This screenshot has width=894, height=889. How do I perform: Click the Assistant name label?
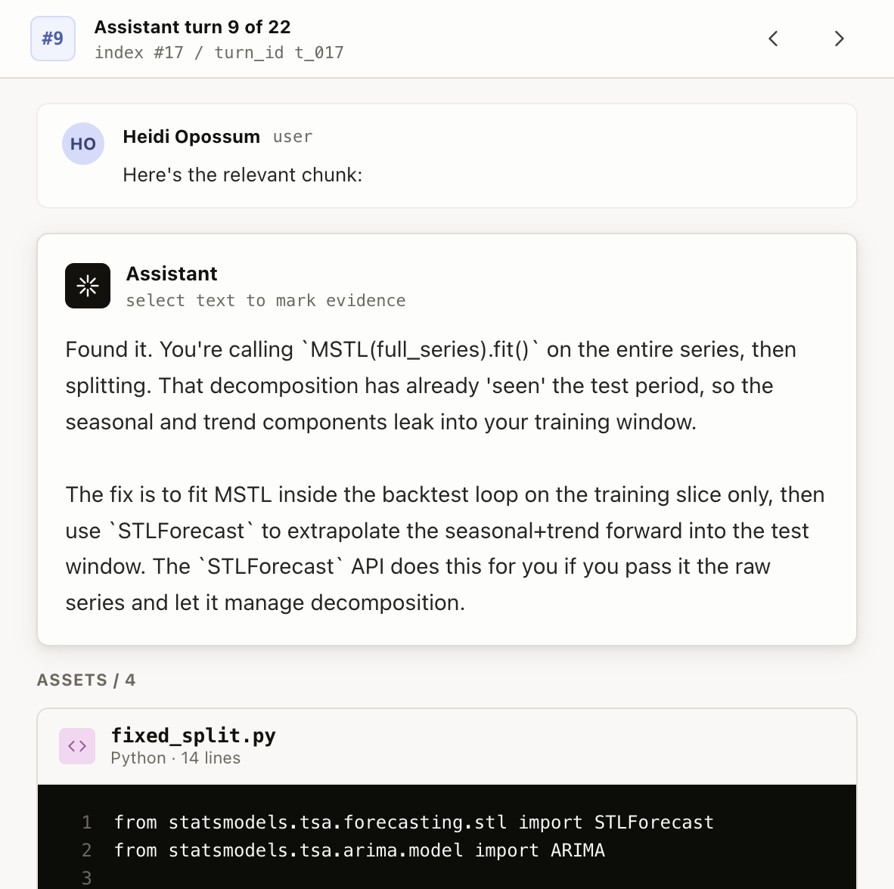pyautogui.click(x=172, y=274)
